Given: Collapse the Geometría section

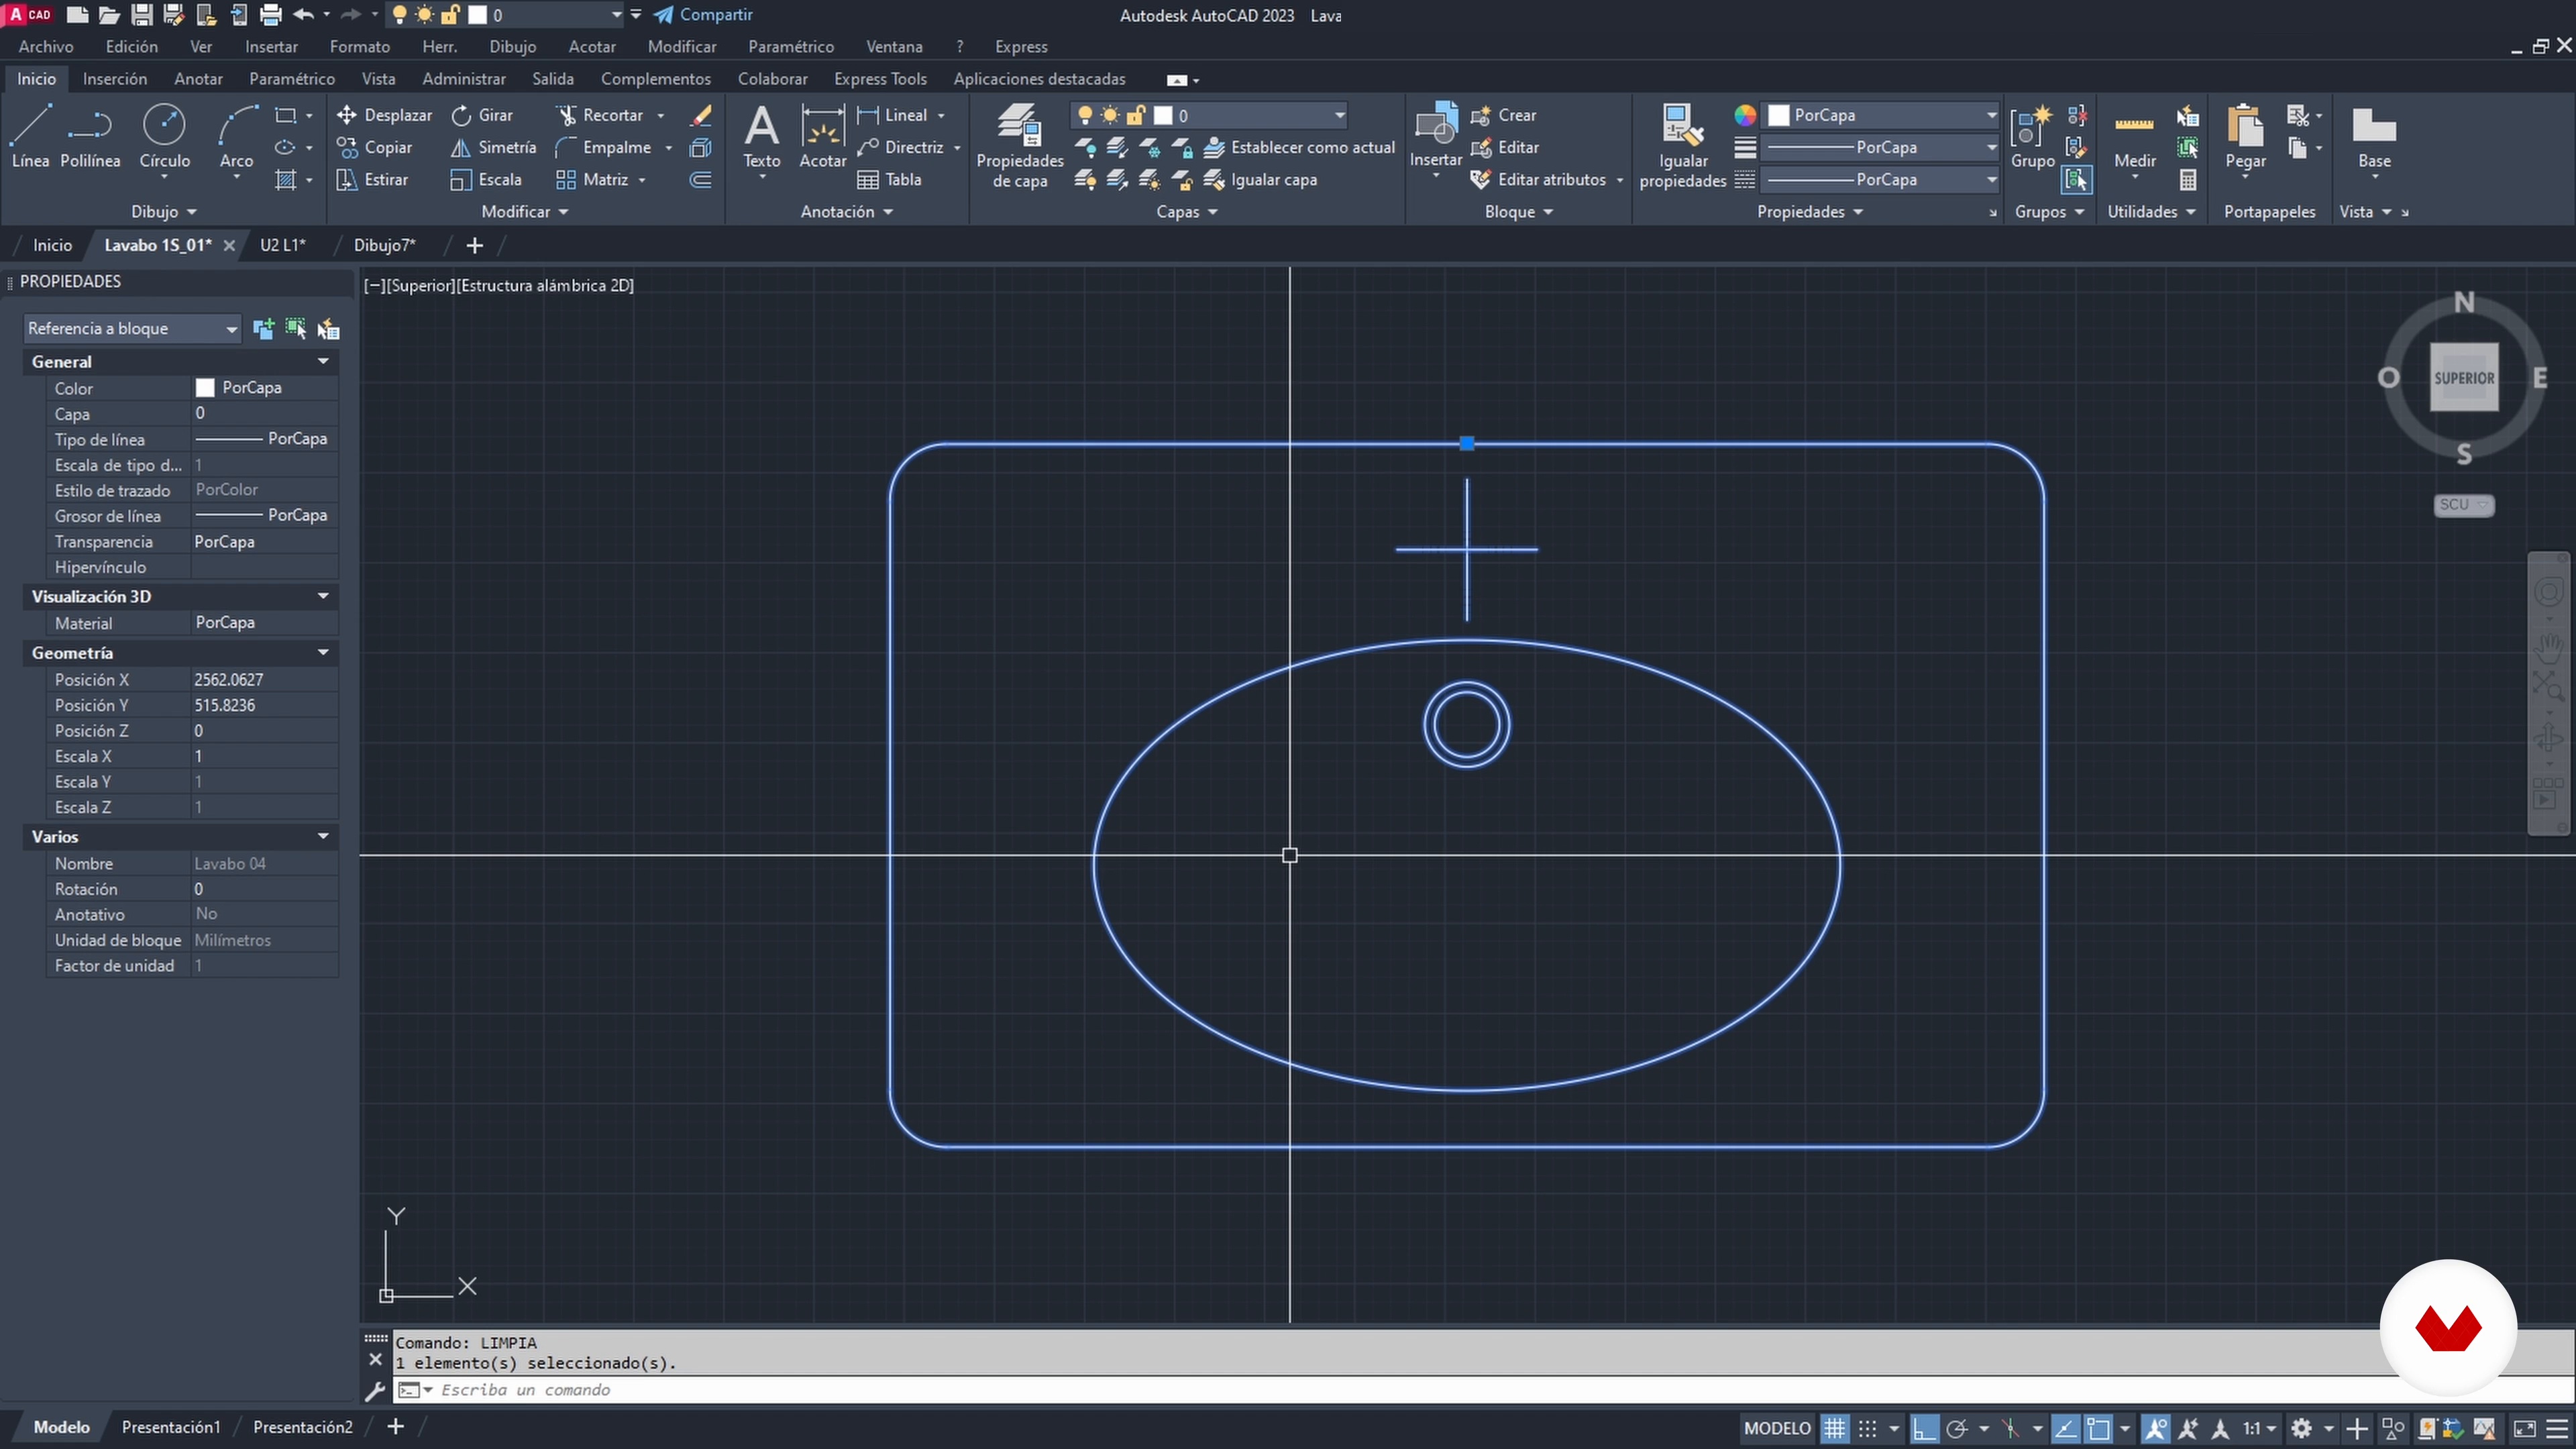Looking at the screenshot, I should click(x=323, y=652).
